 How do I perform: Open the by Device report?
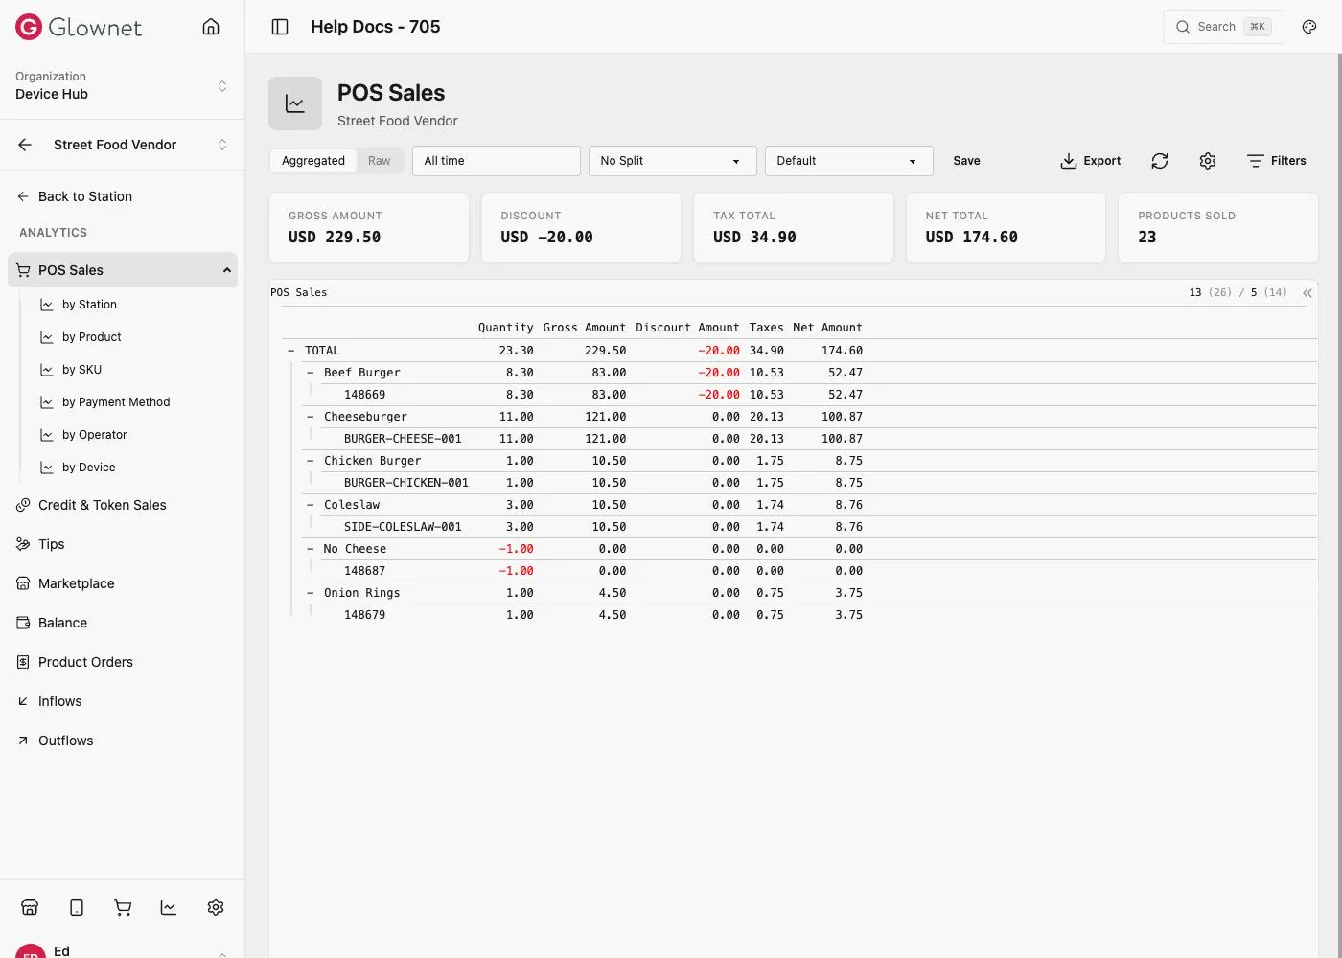(88, 468)
